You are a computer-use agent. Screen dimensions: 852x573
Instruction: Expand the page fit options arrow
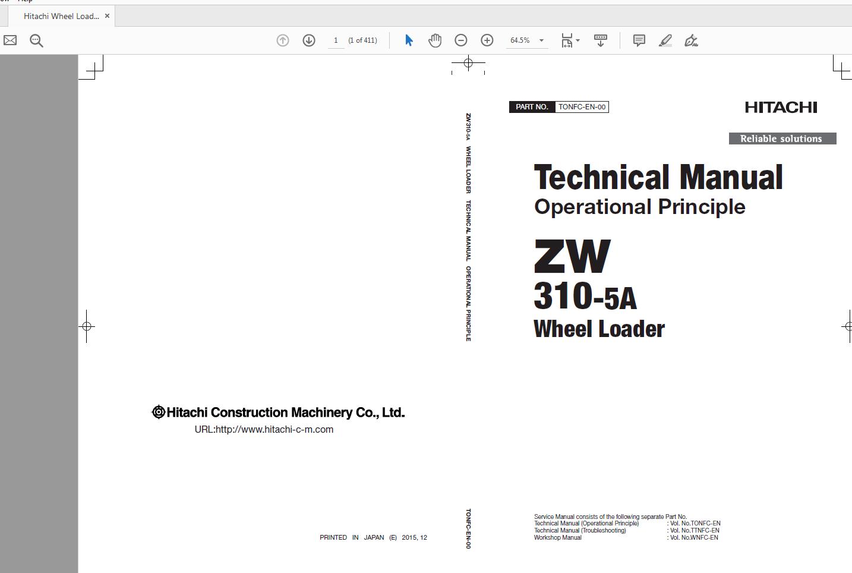click(578, 40)
